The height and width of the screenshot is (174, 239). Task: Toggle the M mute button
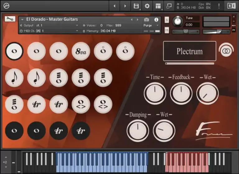167,30
